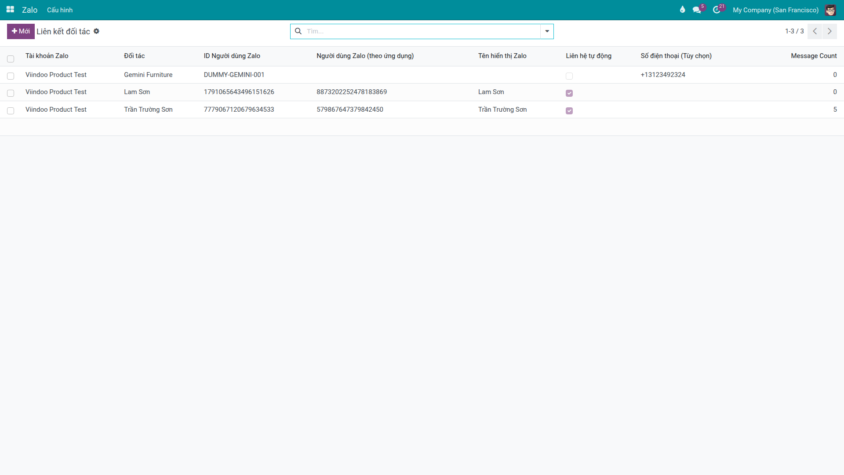844x475 pixels.
Task: Click app user ID 579867647379842450
Action: 350,110
